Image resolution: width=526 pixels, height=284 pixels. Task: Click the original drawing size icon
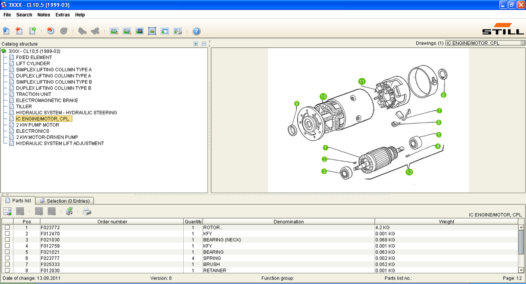(x=139, y=31)
